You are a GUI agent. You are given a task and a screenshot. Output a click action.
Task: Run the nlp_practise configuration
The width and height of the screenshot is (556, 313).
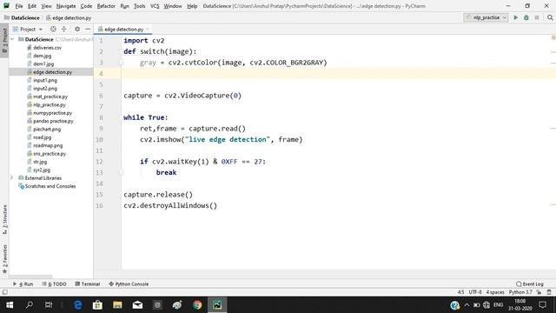(x=516, y=17)
